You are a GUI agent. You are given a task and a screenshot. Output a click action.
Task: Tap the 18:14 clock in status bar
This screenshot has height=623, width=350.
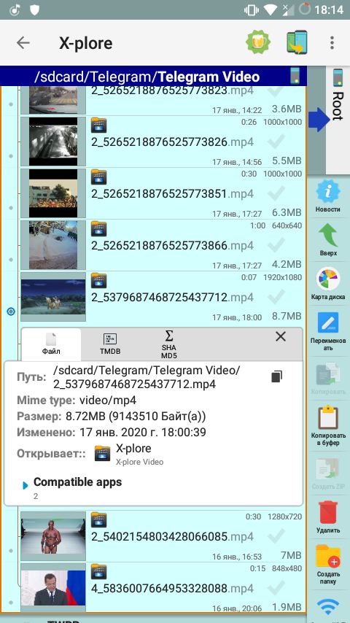click(x=329, y=10)
